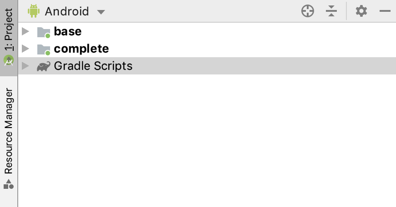This screenshot has height=207, width=396.
Task: Hide the Project tool window
Action: (385, 11)
